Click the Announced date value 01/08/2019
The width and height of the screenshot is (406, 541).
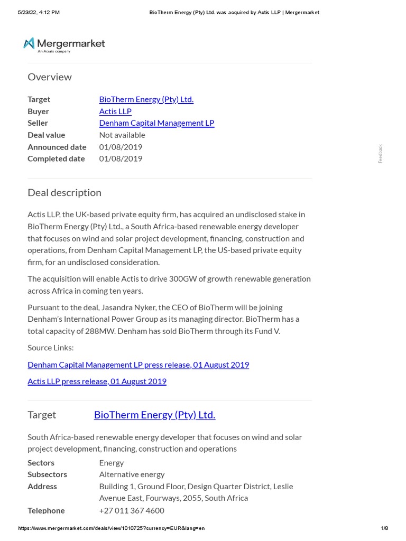[121, 147]
